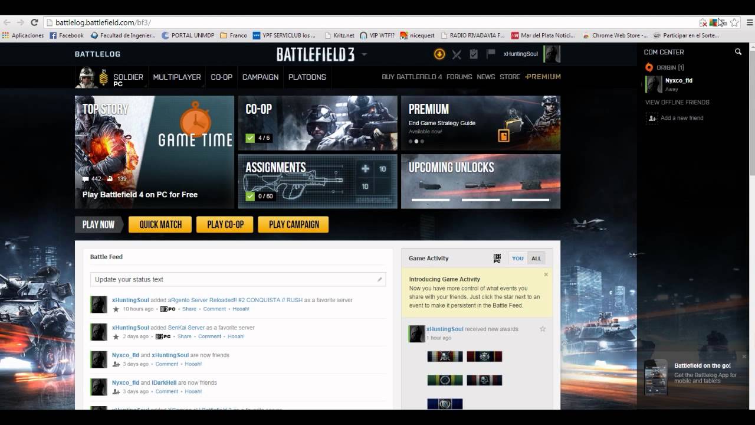The width and height of the screenshot is (755, 425).
Task: Open the Facebook bookmark
Action: click(x=67, y=35)
